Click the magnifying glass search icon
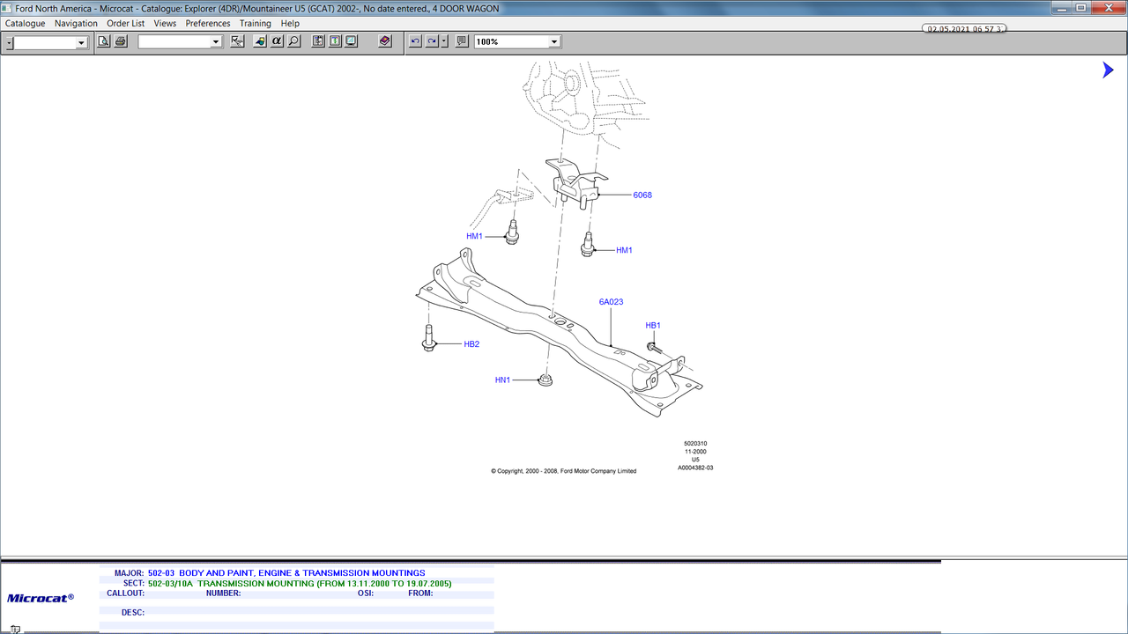The image size is (1128, 634). tap(293, 41)
